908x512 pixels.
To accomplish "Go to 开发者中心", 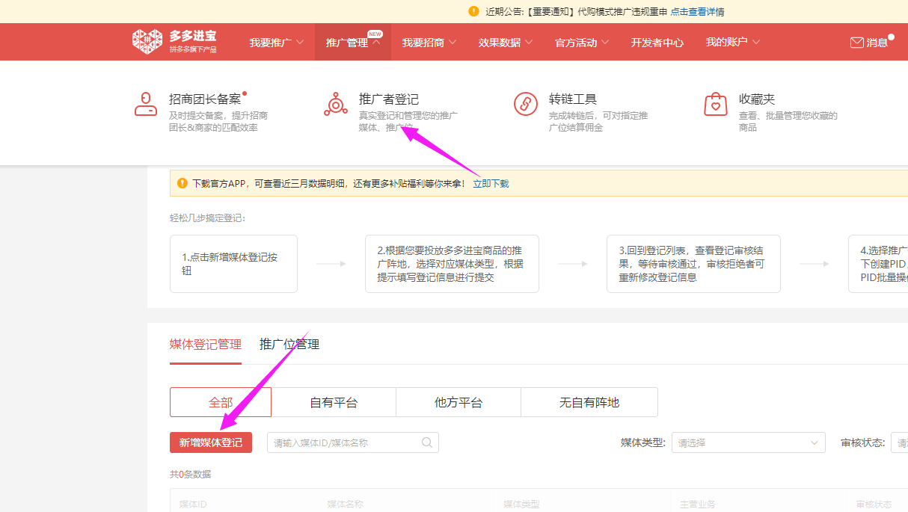I will [x=657, y=43].
